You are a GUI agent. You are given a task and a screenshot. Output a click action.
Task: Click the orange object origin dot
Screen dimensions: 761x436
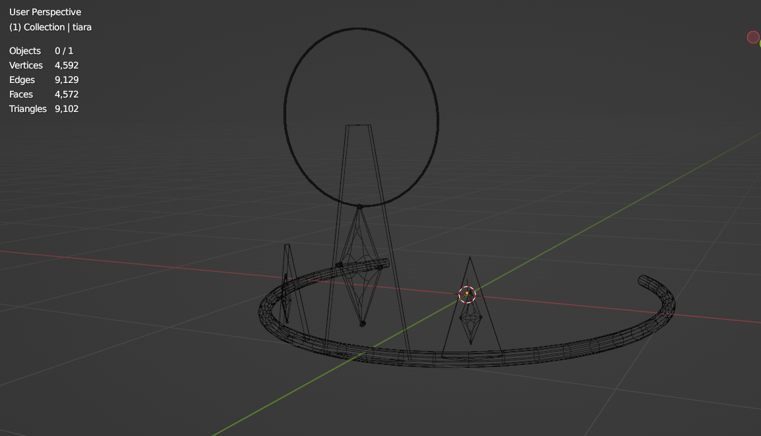[467, 293]
